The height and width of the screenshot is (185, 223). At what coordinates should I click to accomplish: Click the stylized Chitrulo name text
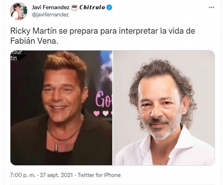pos(92,7)
